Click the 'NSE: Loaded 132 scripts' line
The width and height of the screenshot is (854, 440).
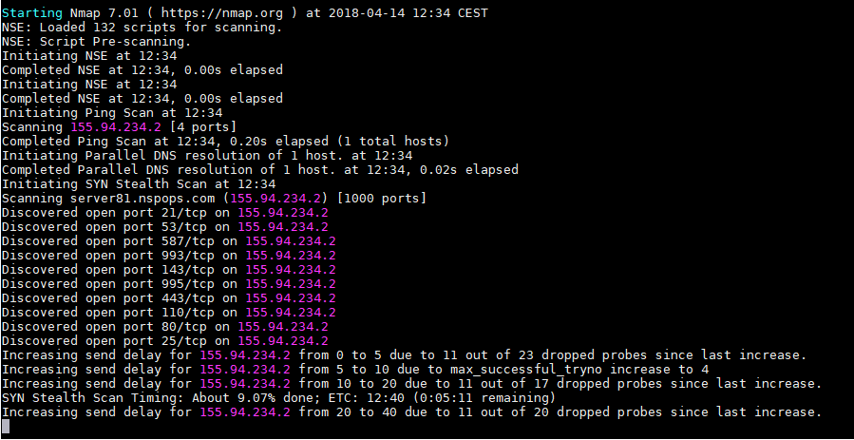coord(142,28)
